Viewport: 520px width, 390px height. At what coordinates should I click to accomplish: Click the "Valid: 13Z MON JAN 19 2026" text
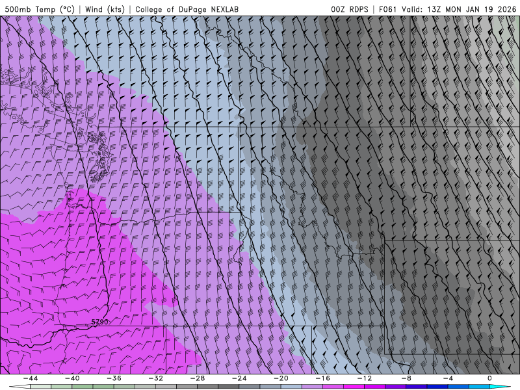[459, 9]
